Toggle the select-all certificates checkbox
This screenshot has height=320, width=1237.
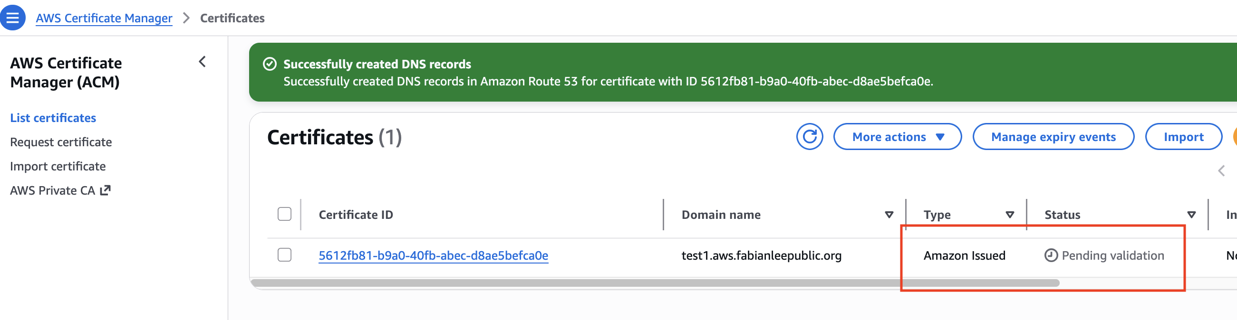pos(284,214)
